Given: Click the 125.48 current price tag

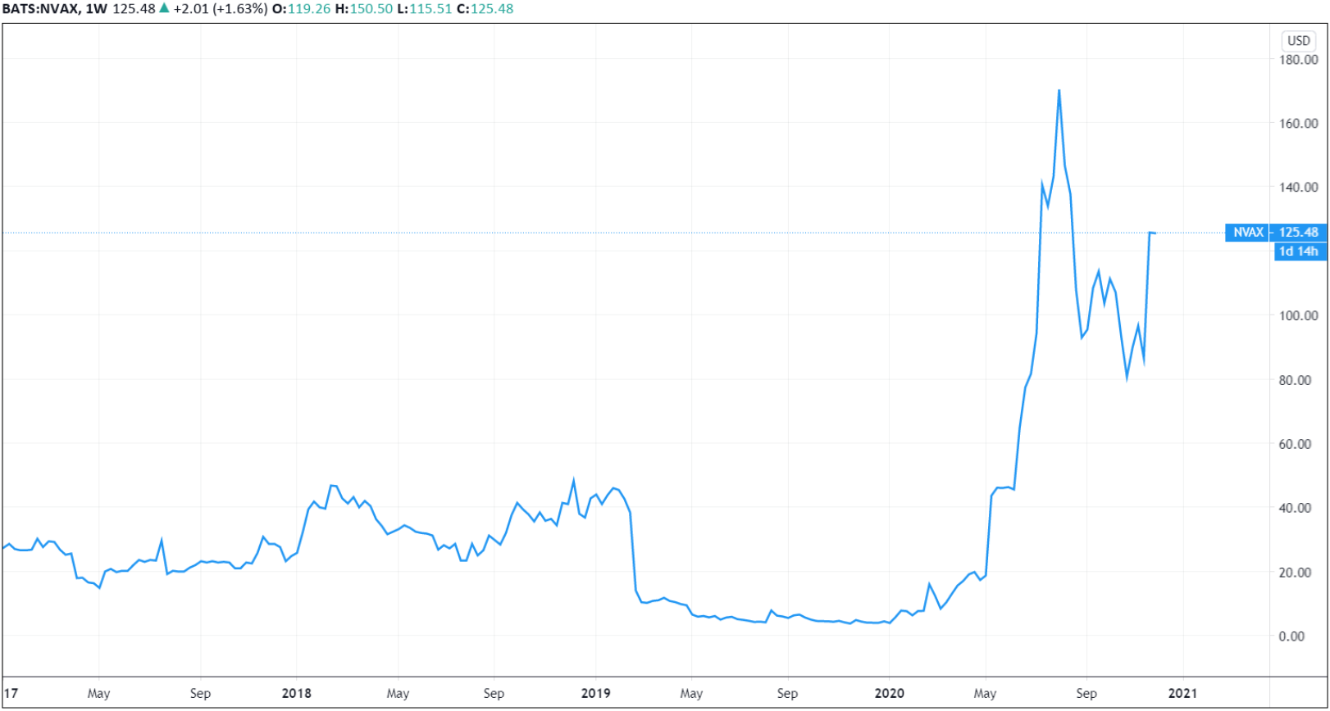Looking at the screenshot, I should tap(1298, 233).
